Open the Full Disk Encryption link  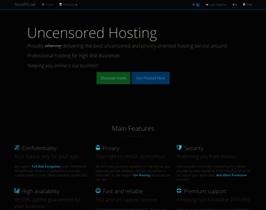tap(46, 167)
